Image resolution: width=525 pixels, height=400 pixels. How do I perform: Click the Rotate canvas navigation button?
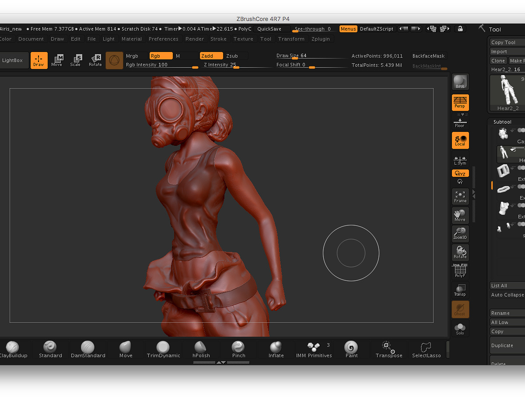click(460, 252)
